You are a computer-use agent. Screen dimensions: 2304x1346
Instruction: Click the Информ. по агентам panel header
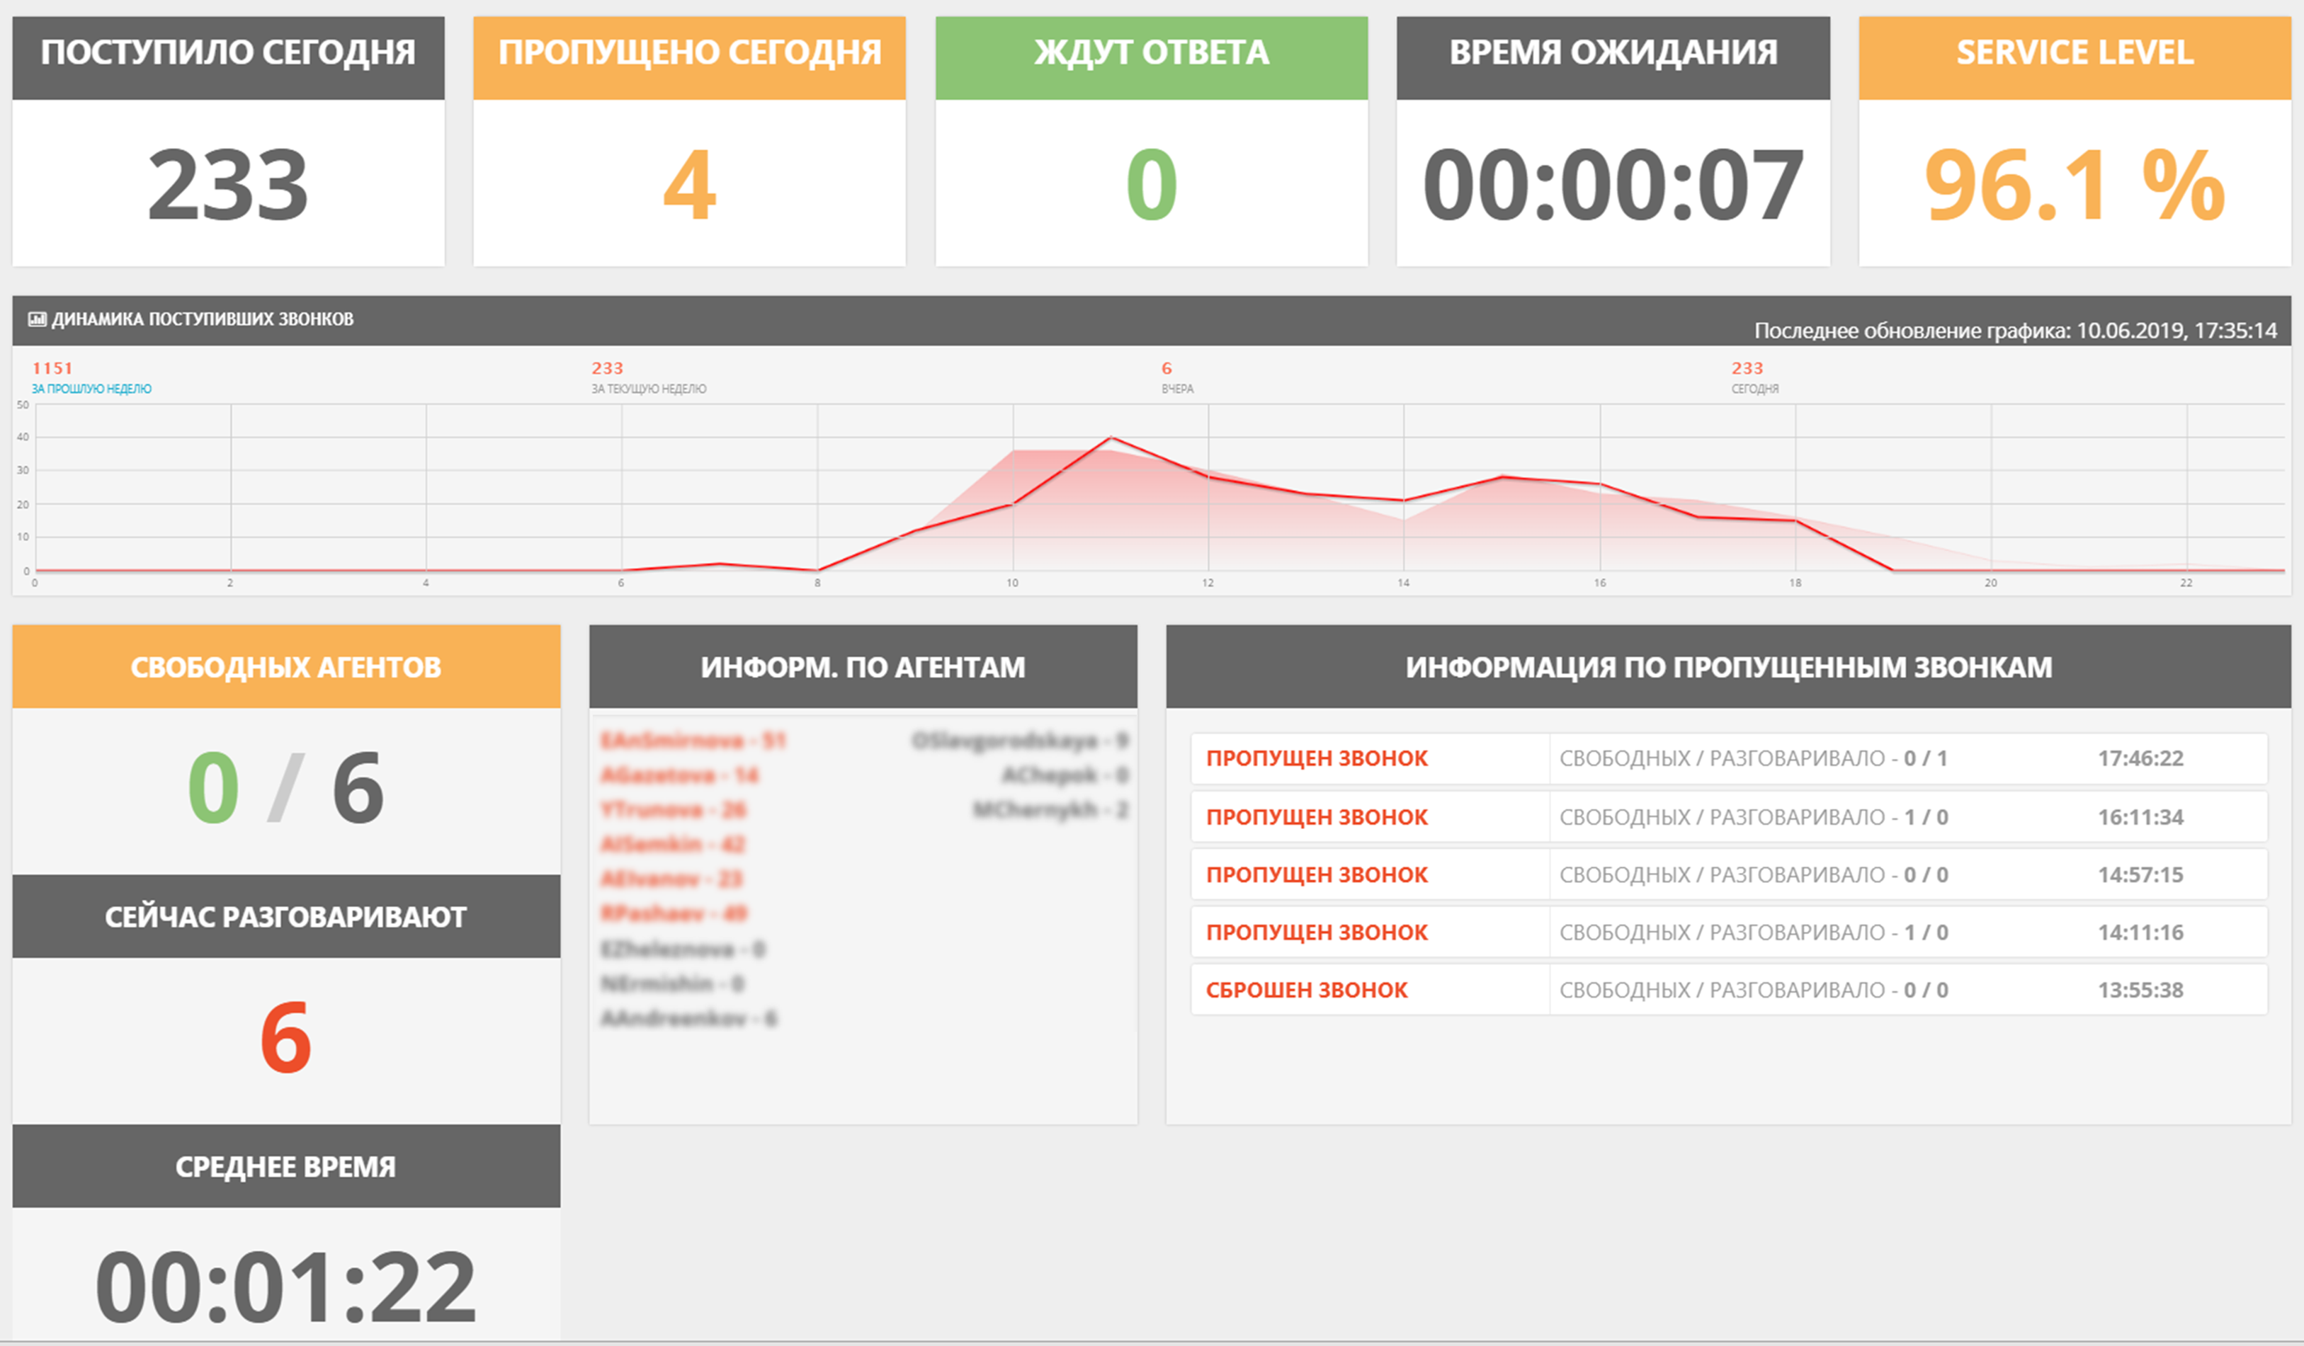coord(862,667)
